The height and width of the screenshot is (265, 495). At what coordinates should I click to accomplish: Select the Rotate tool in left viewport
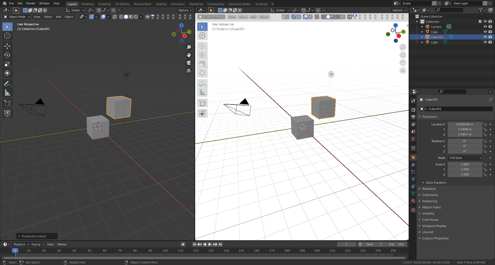tap(7, 55)
